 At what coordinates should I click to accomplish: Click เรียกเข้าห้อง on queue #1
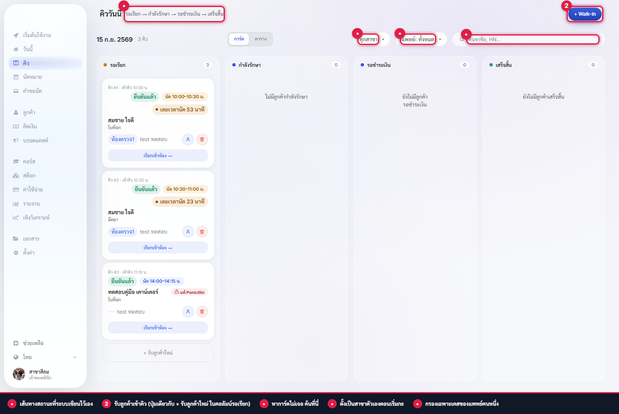(x=158, y=156)
